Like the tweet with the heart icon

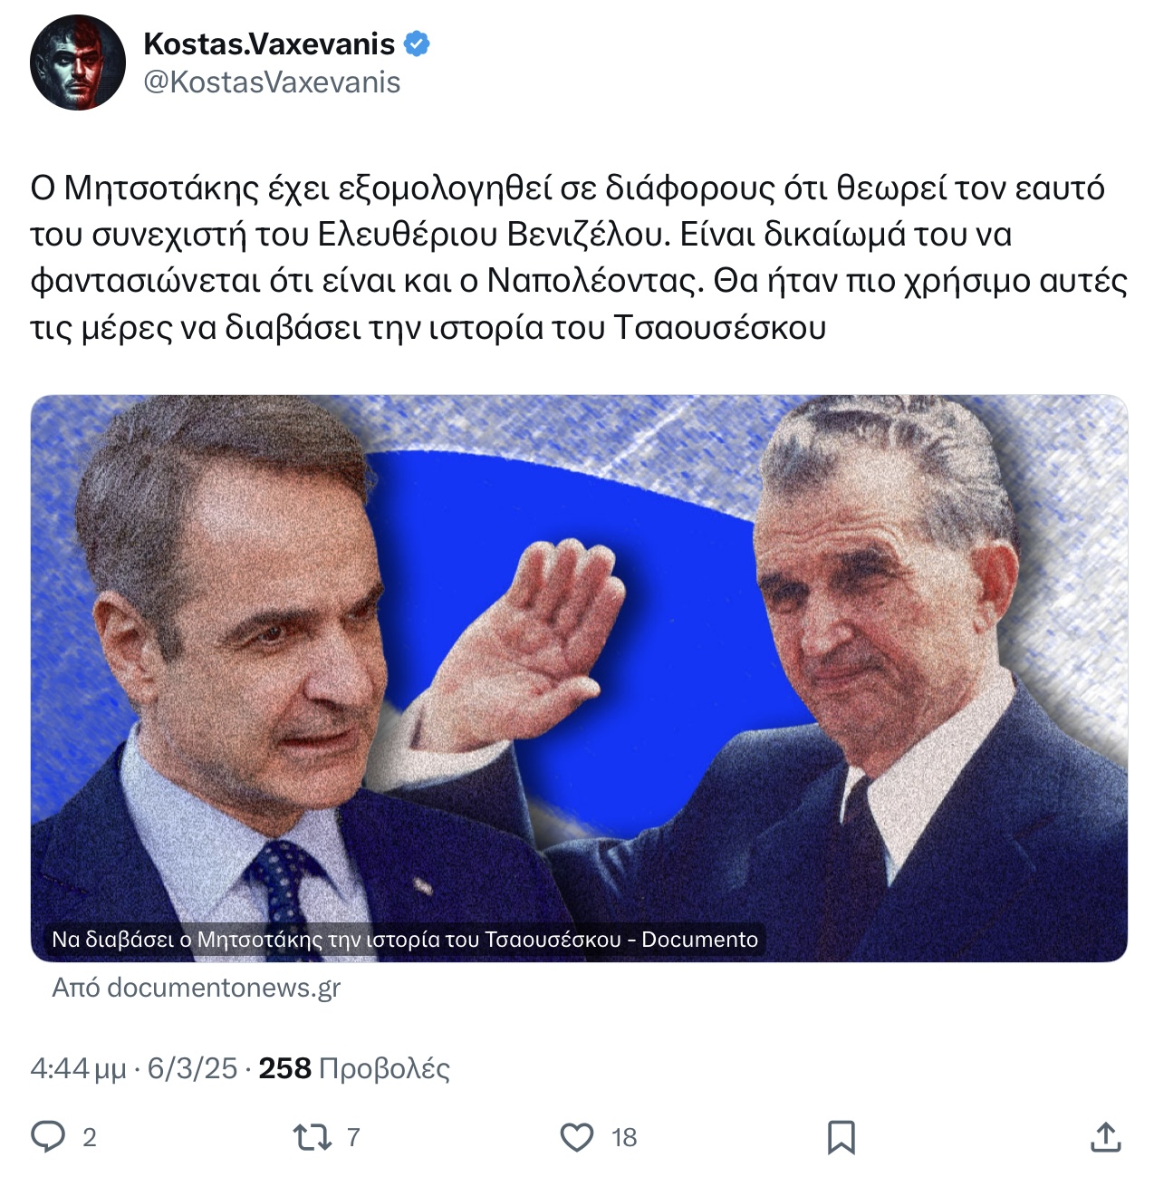click(x=577, y=1136)
